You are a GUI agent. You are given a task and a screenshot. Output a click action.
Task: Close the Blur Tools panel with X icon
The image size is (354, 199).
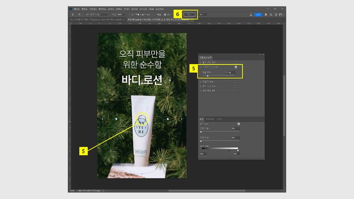point(263,55)
